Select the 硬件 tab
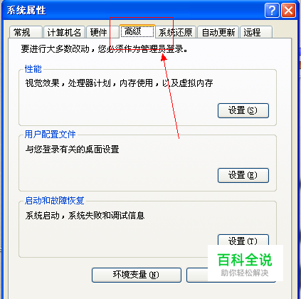This screenshot has height=299, width=301. [102, 32]
